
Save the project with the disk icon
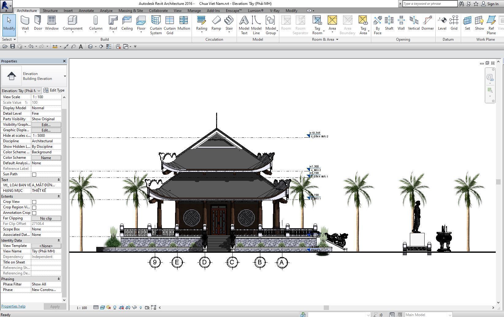13,47
